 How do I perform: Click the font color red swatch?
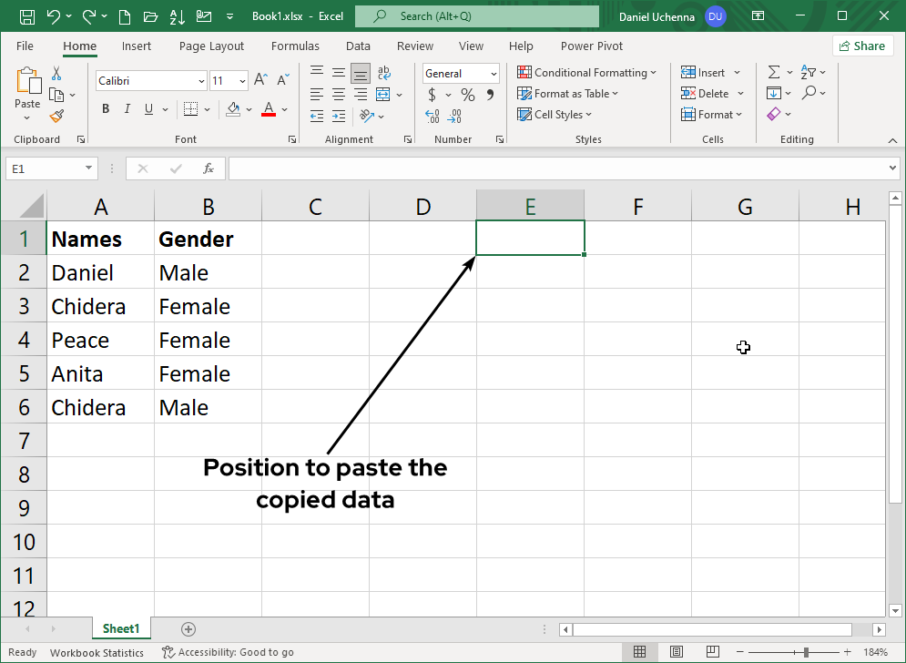(269, 109)
